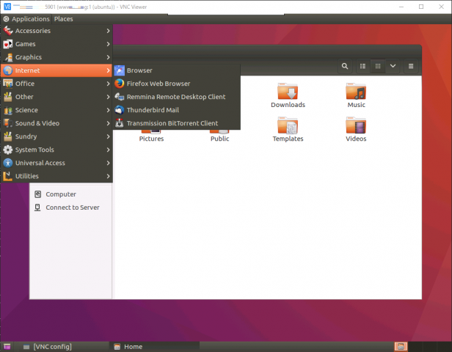This screenshot has height=352, width=452.
Task: Click the Sound & Video label
Action: coord(37,123)
